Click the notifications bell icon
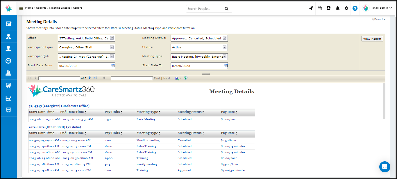 337,8
